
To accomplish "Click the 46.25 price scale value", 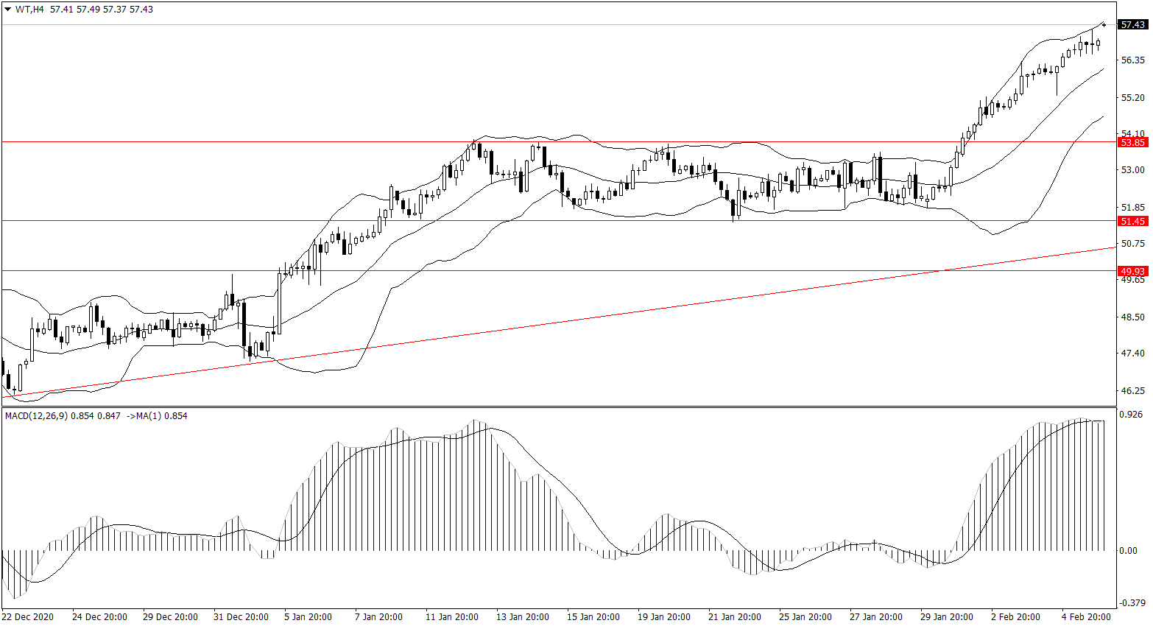I will coord(1132,391).
